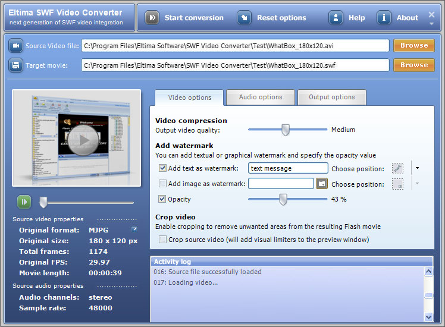Click Browse for the Source Video file
The width and height of the screenshot is (445, 327).
click(413, 46)
